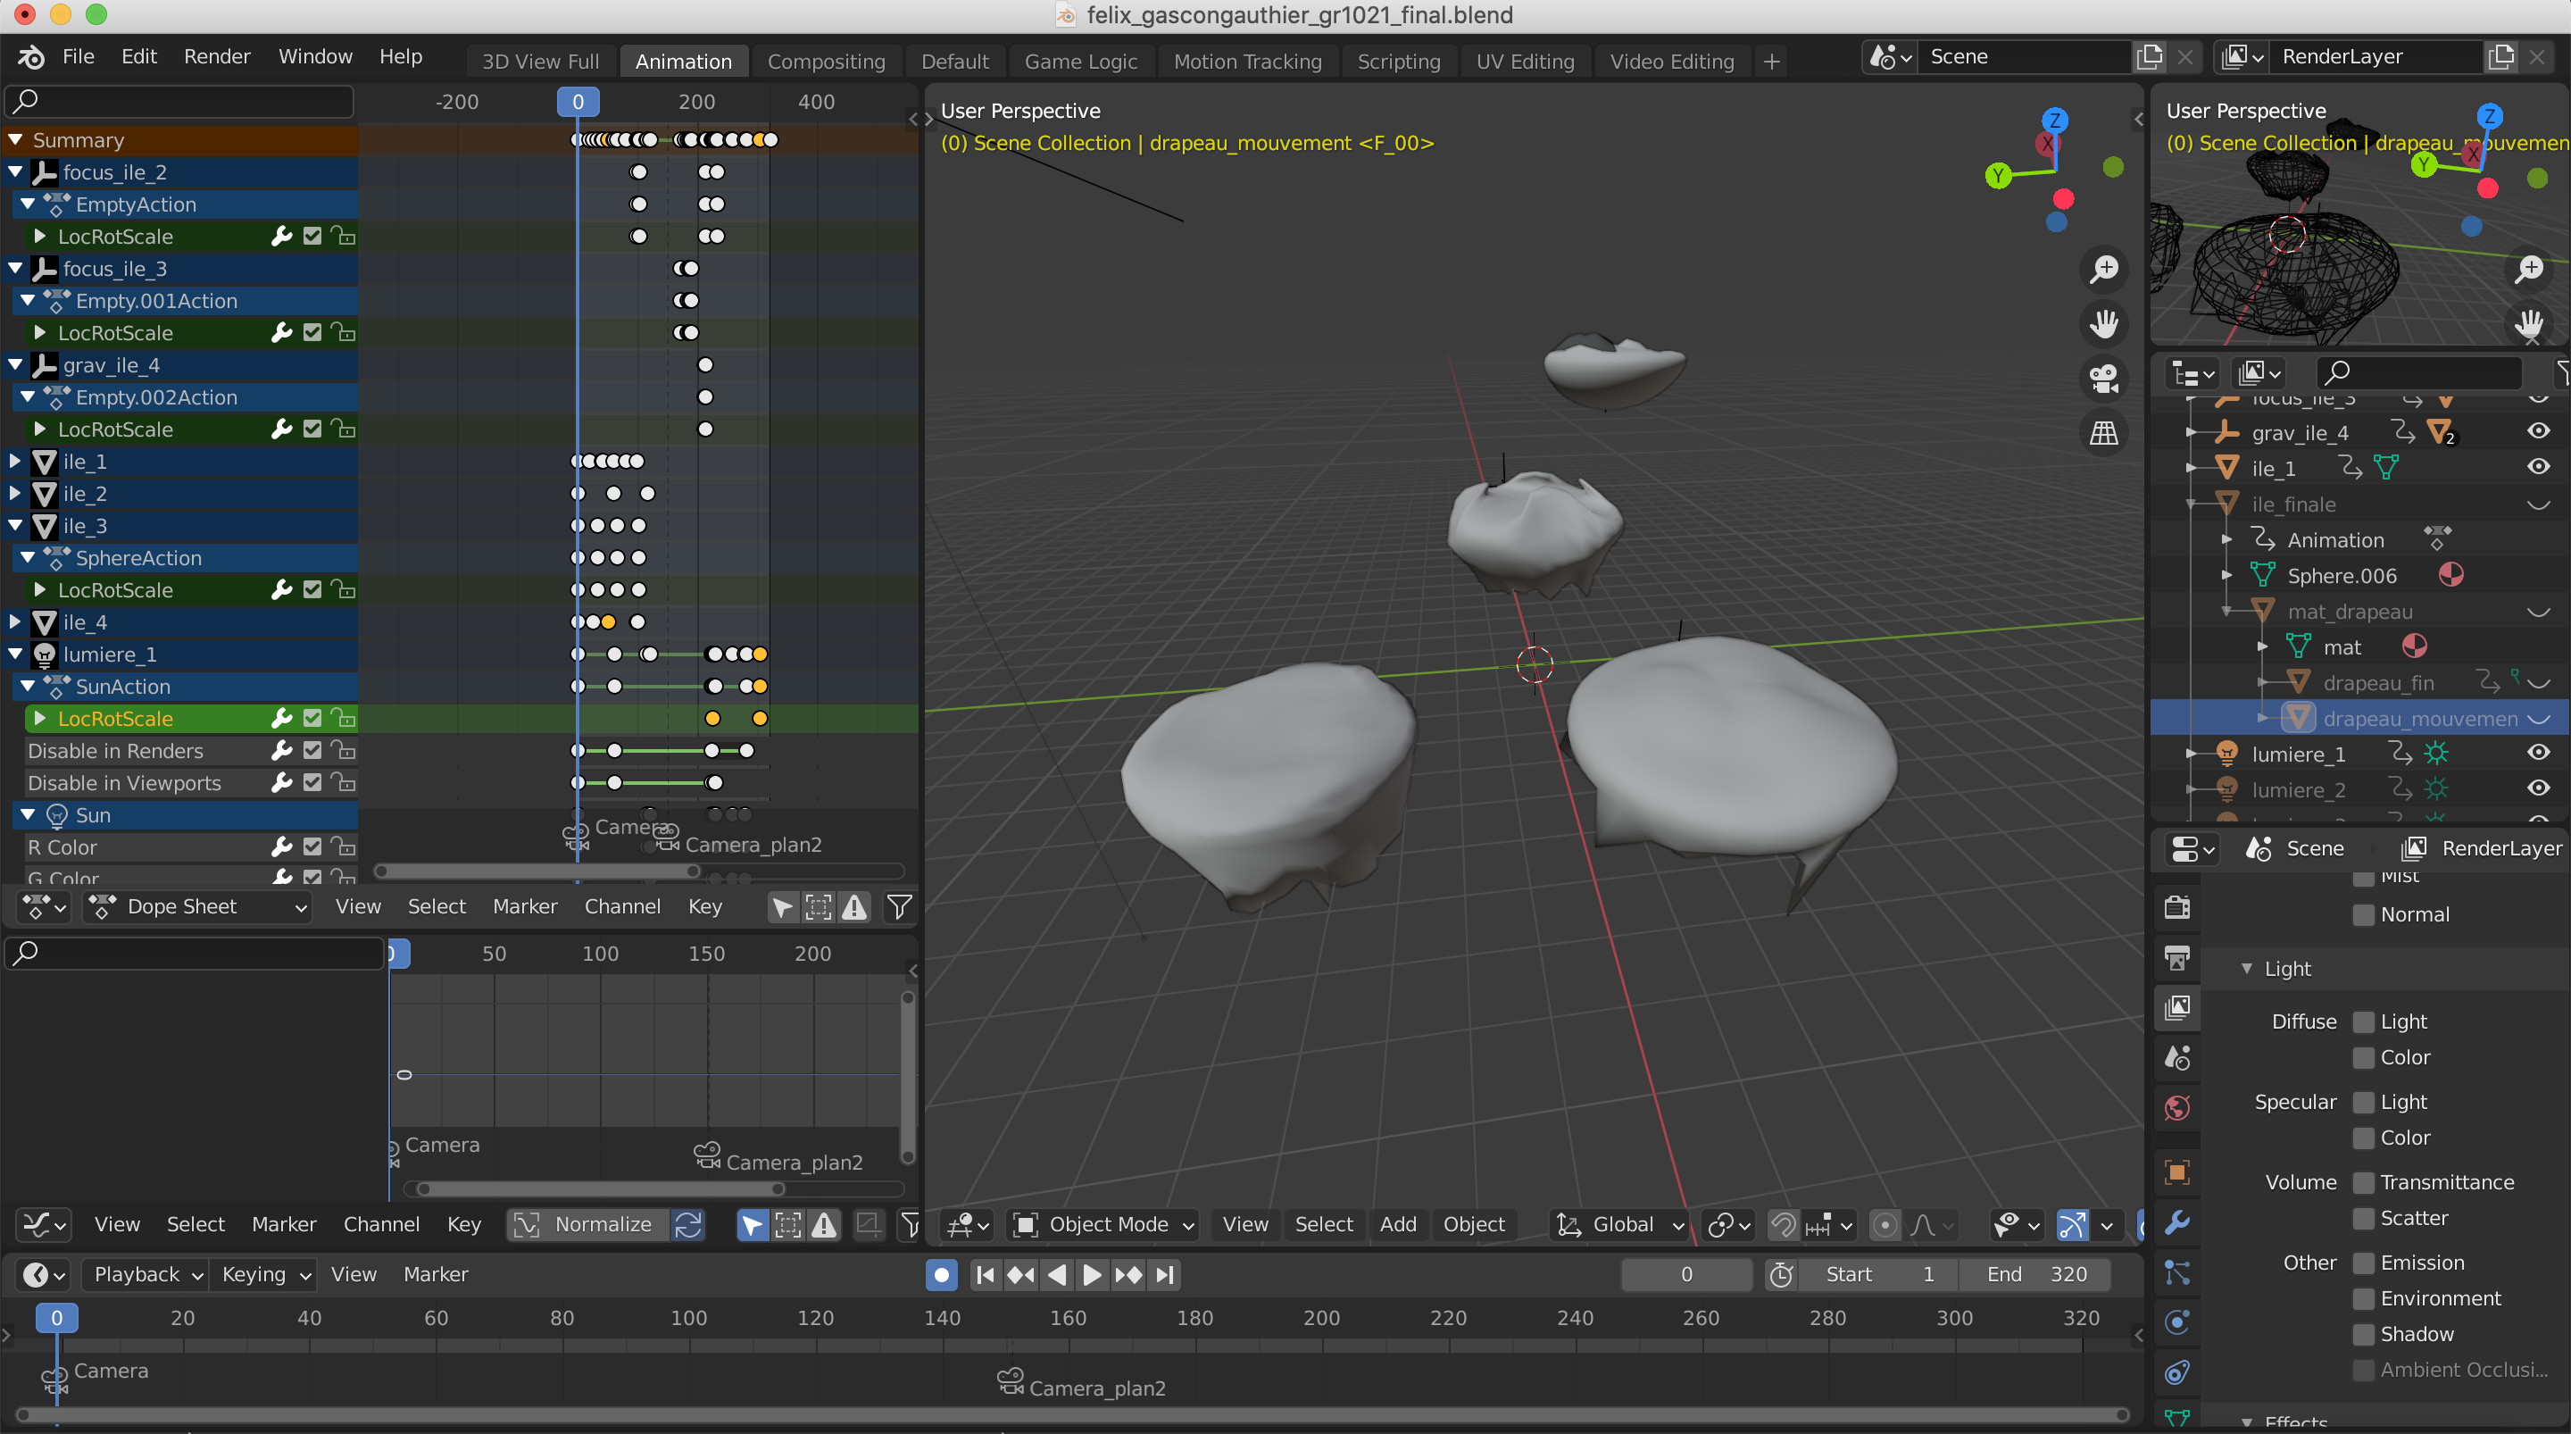The height and width of the screenshot is (1434, 2571).
Task: Open the Object Mode dropdown
Action: click(1104, 1224)
